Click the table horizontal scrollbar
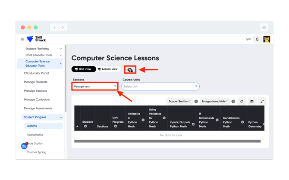This screenshot has height=180, width=289. coord(167,141)
